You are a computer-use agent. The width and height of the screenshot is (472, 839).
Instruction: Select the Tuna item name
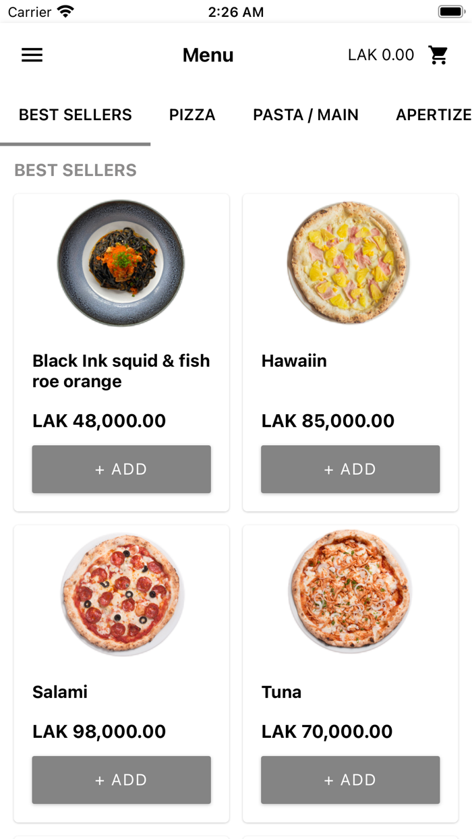[x=281, y=692]
